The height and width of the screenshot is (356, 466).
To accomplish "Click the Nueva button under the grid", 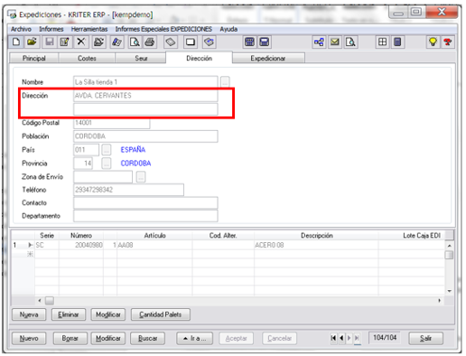I will [29, 314].
